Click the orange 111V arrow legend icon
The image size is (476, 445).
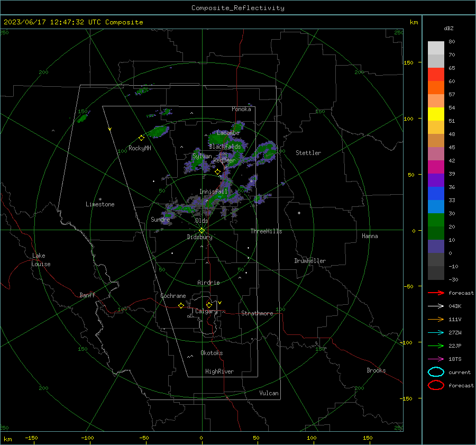coord(436,319)
